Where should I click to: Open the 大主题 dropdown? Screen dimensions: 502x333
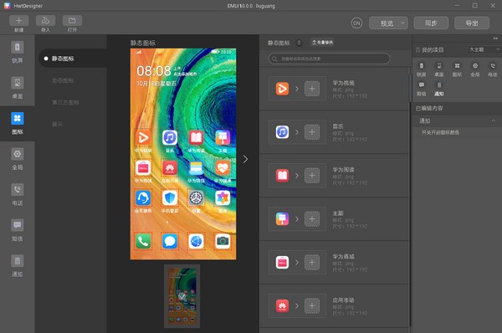click(x=484, y=49)
